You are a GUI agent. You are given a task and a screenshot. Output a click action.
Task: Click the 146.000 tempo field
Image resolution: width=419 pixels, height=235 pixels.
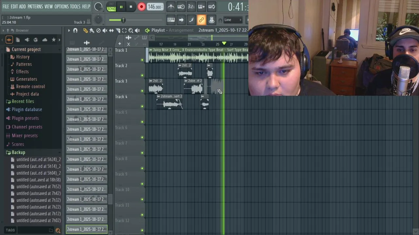pyautogui.click(x=155, y=7)
